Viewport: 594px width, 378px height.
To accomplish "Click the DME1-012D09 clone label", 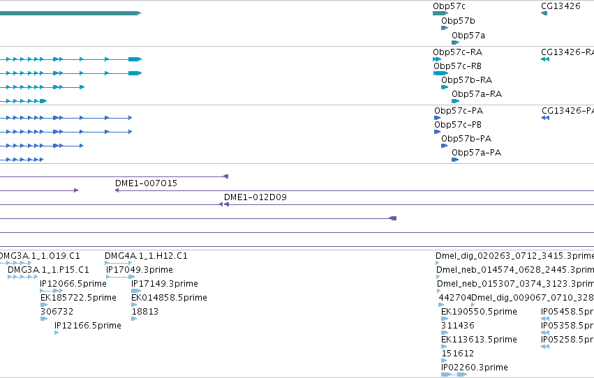I will pyautogui.click(x=255, y=197).
